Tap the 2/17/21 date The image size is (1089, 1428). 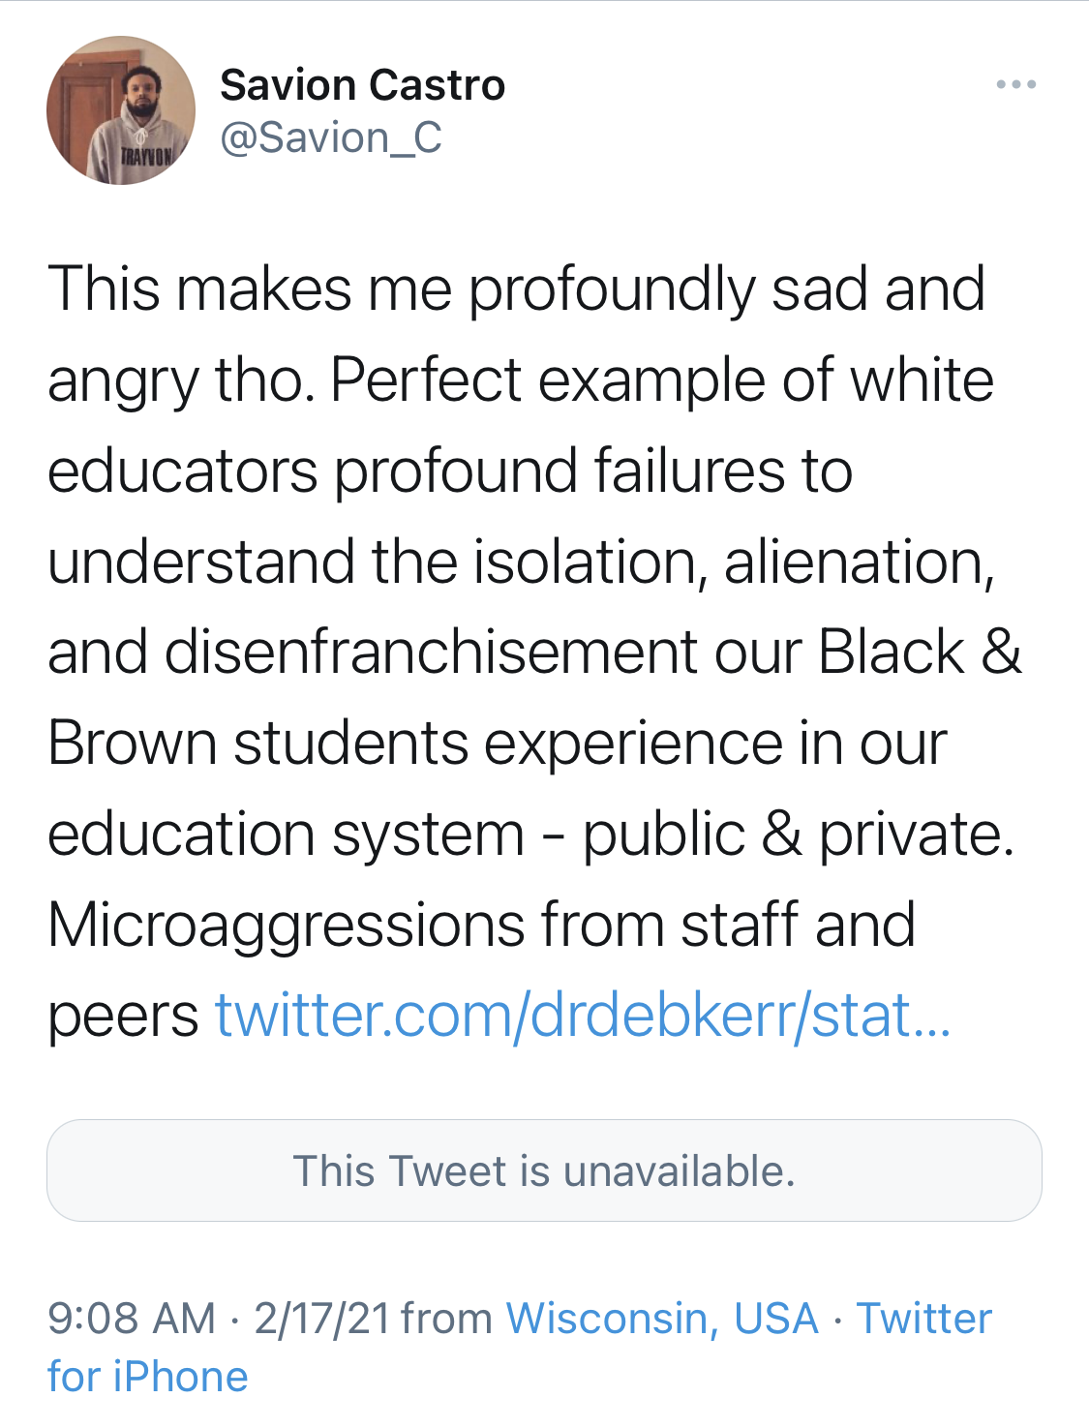point(321,1319)
